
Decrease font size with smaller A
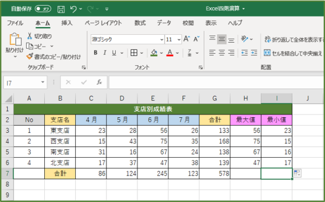tap(196, 39)
